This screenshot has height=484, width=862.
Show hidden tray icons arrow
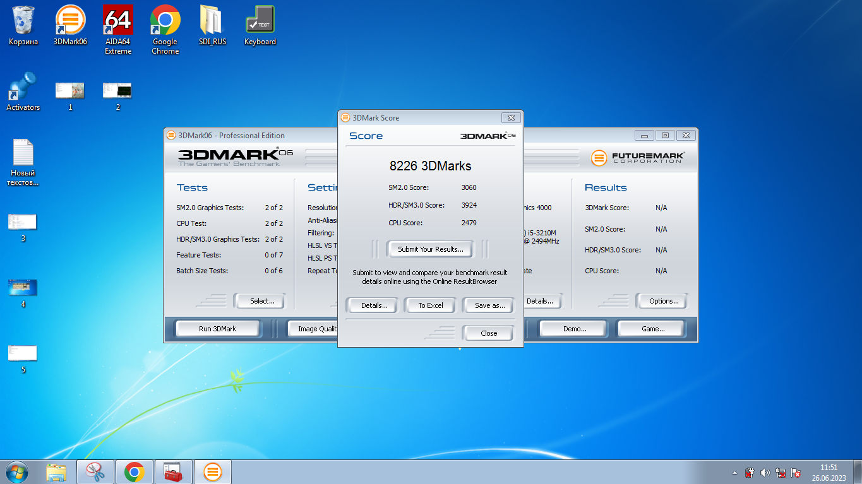coord(734,473)
